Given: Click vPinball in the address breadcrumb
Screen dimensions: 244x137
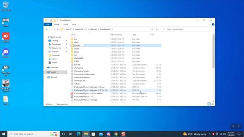Looking at the screenshot, I should click(93, 29).
